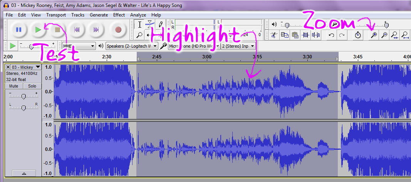Start playback with the green Play button
411x182 pixels.
pos(38,30)
